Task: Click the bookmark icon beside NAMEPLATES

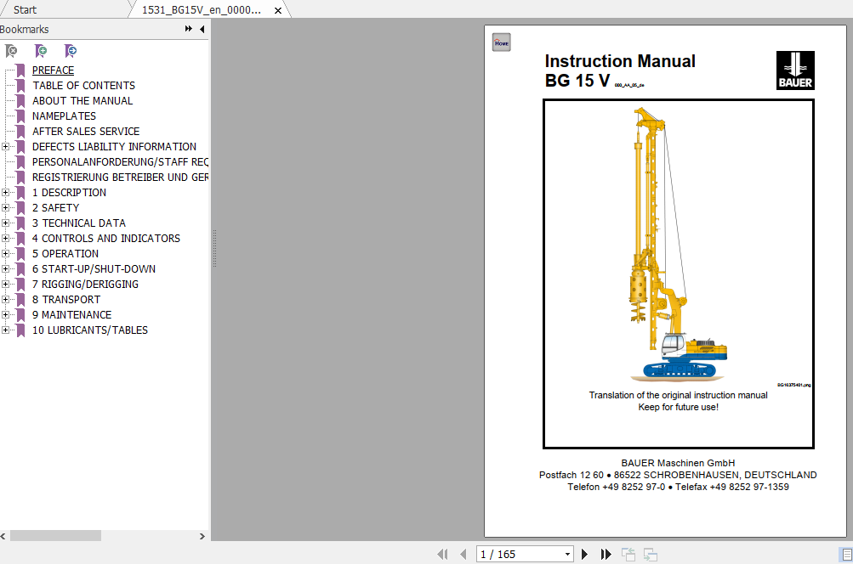Action: [20, 116]
